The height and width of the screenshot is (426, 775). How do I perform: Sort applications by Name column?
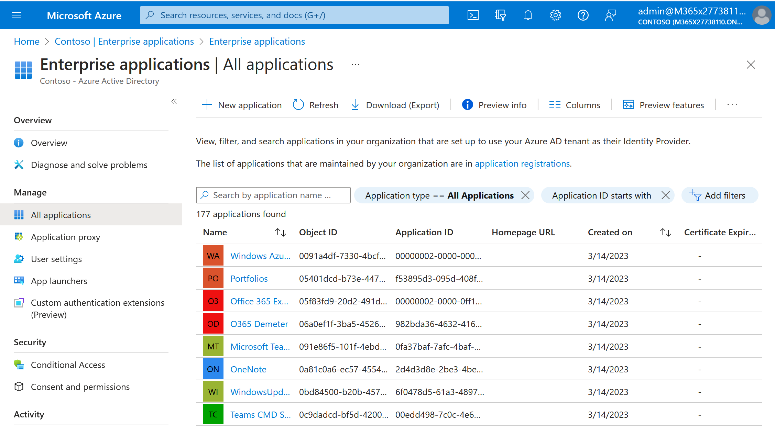tap(281, 233)
